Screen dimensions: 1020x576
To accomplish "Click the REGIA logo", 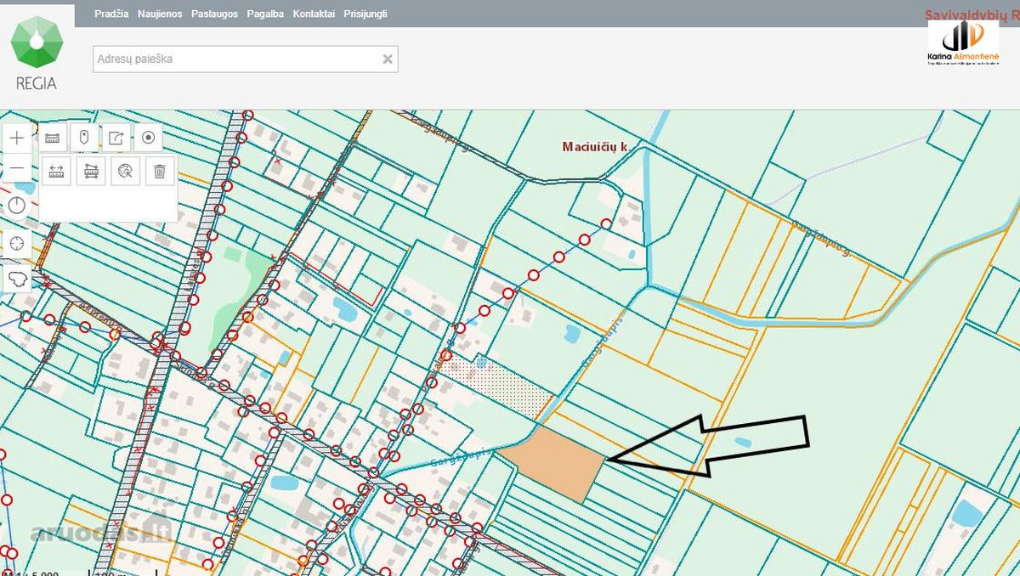I will point(36,53).
